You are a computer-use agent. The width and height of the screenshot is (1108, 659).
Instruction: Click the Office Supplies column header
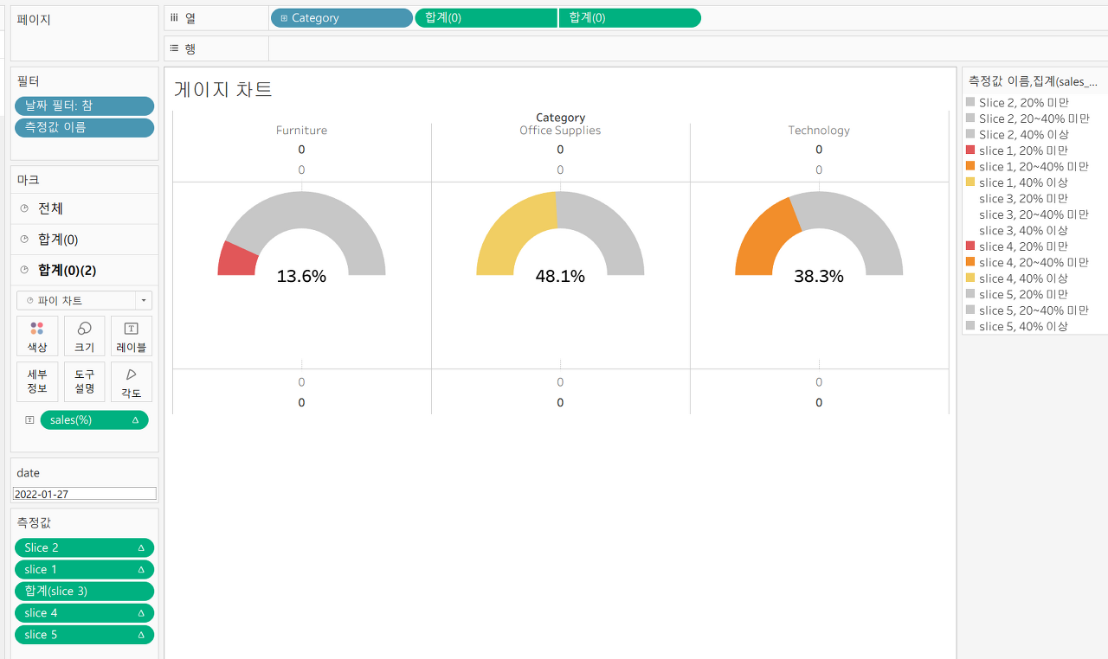point(560,131)
